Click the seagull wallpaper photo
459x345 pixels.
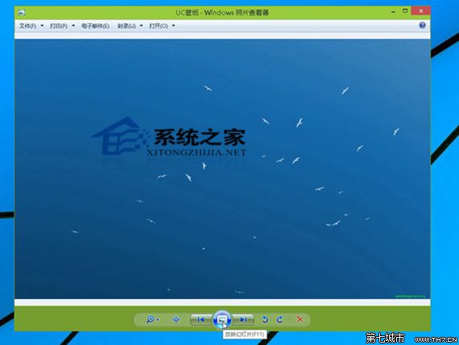(222, 169)
